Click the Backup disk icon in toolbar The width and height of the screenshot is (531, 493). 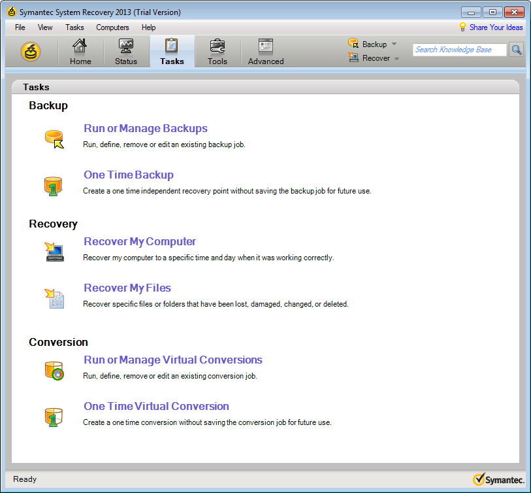click(353, 43)
